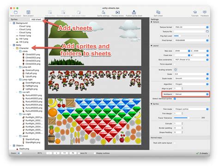Select Forest 1.png in the sprite tree
The height and width of the screenshot is (168, 219).
(x=25, y=36)
